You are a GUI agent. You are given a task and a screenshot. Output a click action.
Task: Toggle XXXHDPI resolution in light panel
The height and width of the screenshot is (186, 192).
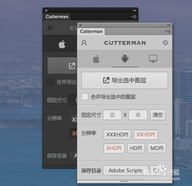pos(117,134)
